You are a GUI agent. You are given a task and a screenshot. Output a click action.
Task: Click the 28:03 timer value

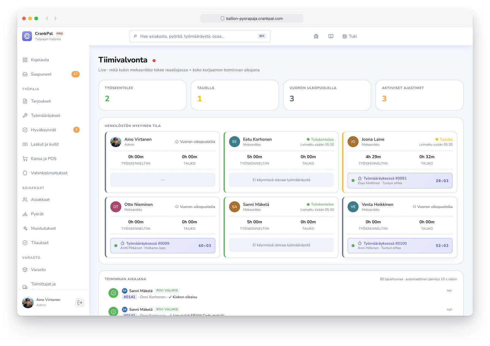point(442,181)
